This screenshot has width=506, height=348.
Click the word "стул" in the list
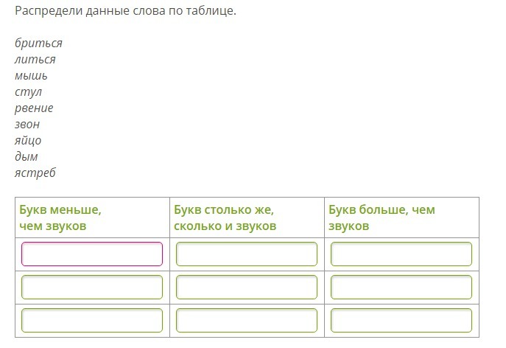click(x=29, y=91)
